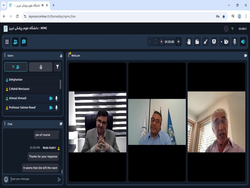The width and height of the screenshot is (250, 188).
Task: Filter the users list
Action: tap(57, 67)
